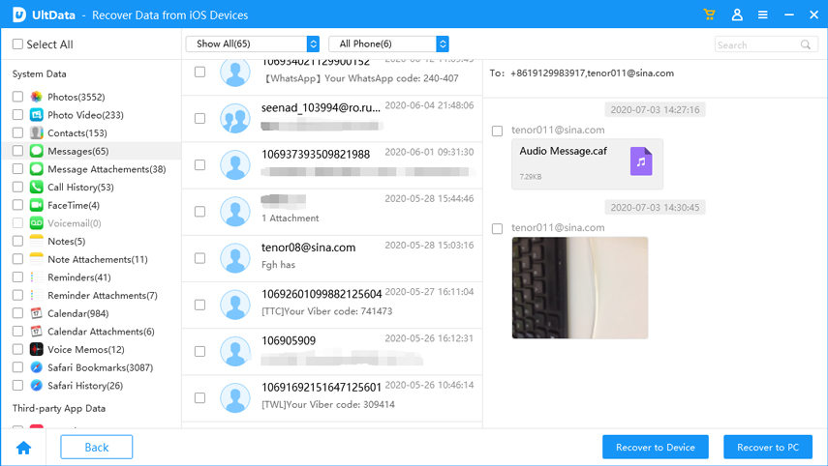Tick checkbox for tenor08@sina.com conversation

pos(199,257)
